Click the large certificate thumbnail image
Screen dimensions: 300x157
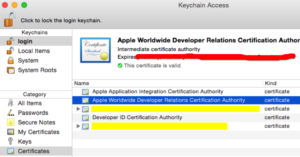pyautogui.click(x=95, y=51)
